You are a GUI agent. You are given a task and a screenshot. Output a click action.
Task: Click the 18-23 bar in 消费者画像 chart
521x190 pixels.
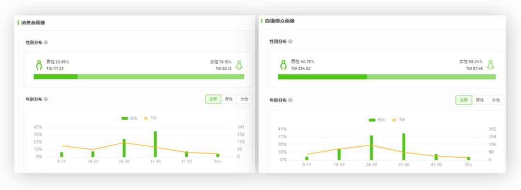[x=93, y=154]
